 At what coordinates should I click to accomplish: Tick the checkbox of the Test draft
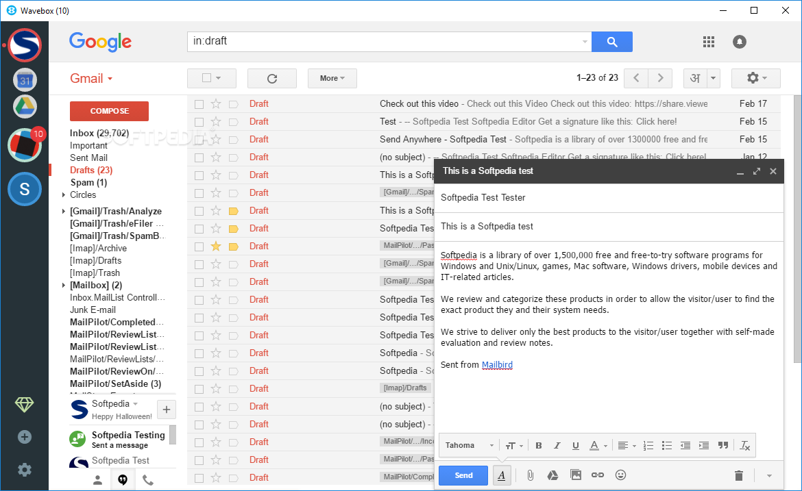coord(199,122)
